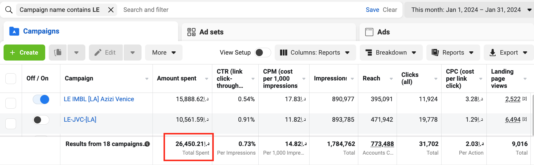Viewport: 534px width, 165px height.
Task: Turn off the LE IMBL [LA] Azizi Venice campaign
Action: [41, 99]
